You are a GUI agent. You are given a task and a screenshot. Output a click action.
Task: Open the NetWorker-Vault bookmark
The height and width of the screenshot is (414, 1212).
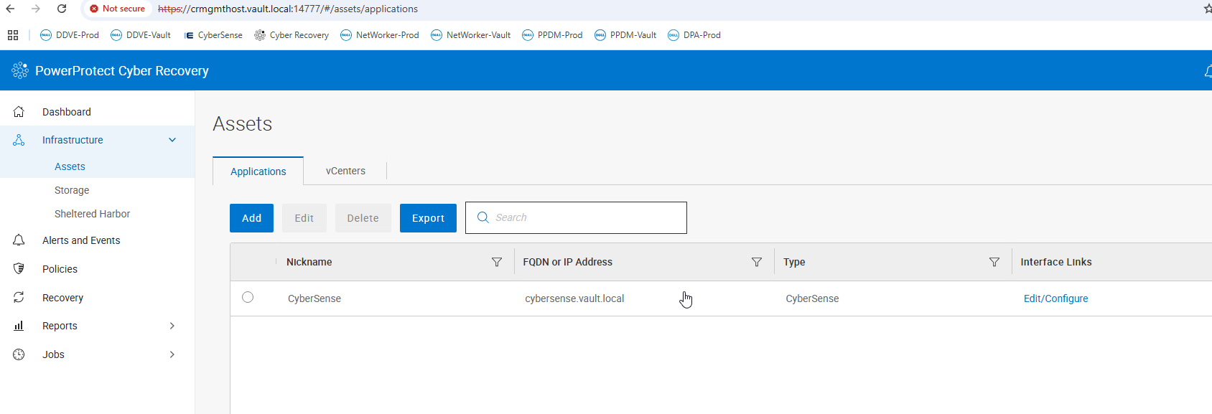pos(471,35)
